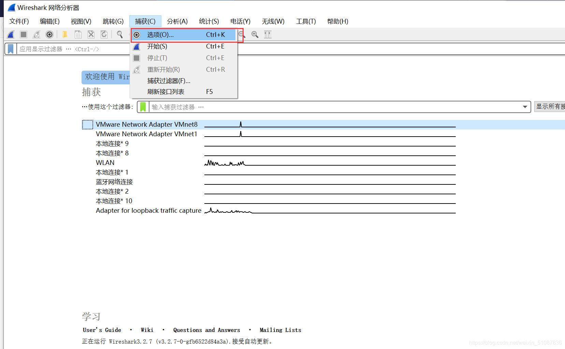Choose 开始(S) in the capture menu

184,46
